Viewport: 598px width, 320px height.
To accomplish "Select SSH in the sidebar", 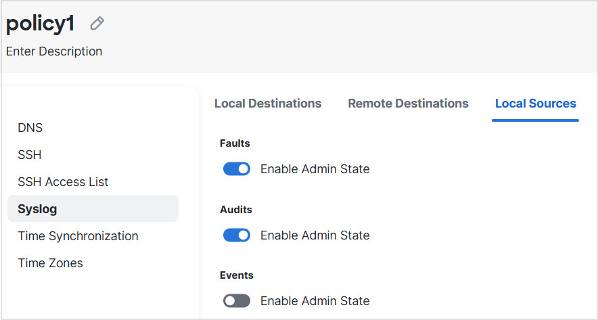I will click(x=30, y=155).
